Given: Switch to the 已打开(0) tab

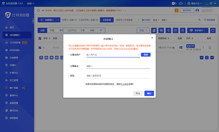Looking at the screenshot, I should tap(72, 30).
